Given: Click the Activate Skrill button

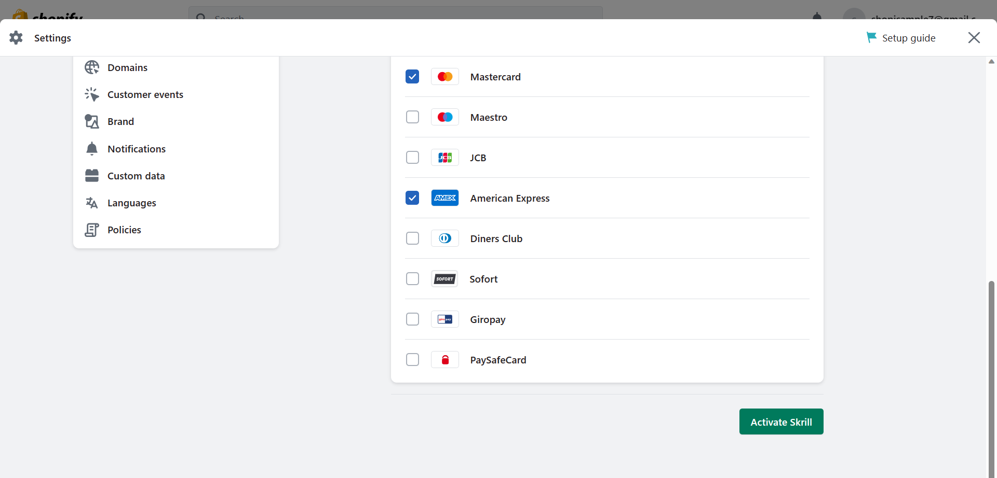Looking at the screenshot, I should [x=781, y=421].
